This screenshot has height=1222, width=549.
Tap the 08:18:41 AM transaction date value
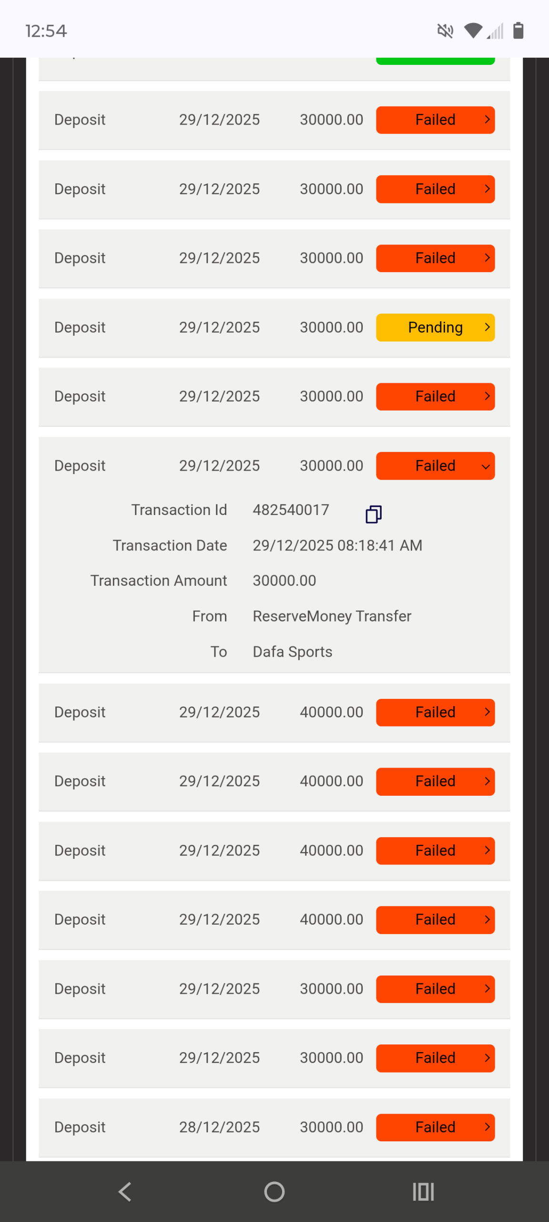[x=337, y=545]
